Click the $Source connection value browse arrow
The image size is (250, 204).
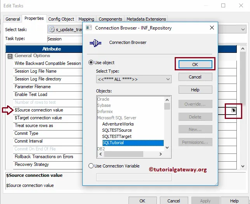coord(233,110)
